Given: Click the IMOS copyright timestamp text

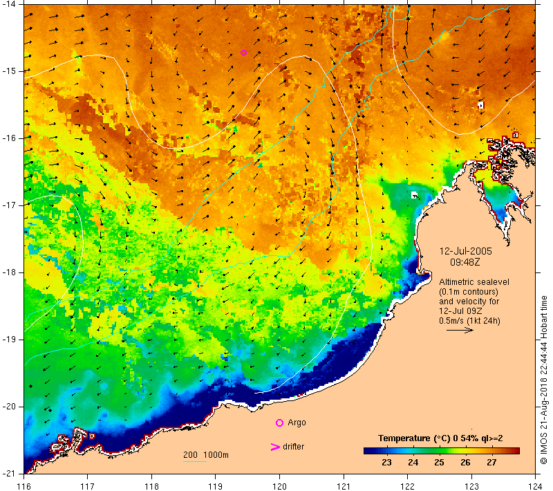Looking at the screenshot, I should [543, 380].
